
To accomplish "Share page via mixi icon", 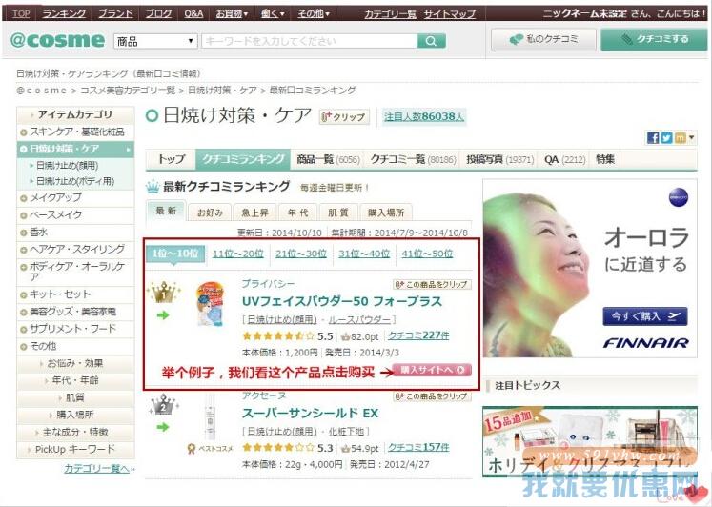I will 680,137.
